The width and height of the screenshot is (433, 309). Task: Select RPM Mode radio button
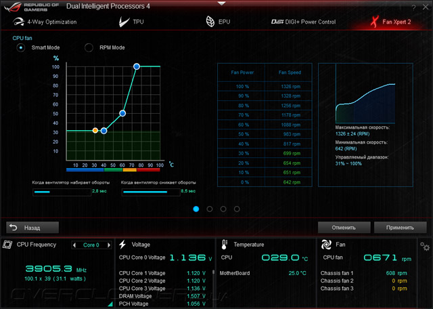click(89, 47)
